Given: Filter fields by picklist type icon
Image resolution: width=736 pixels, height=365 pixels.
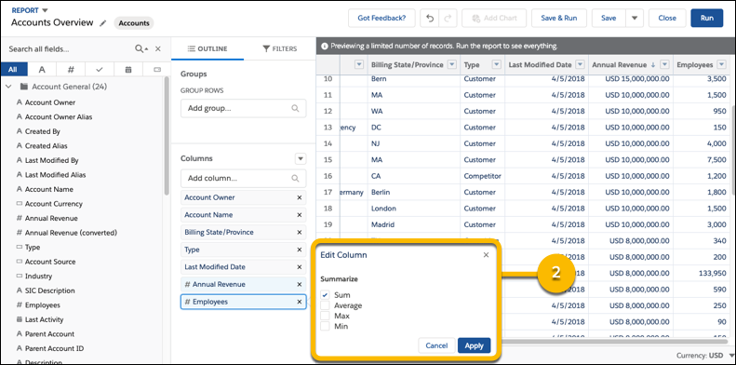Looking at the screenshot, I should [x=157, y=70].
